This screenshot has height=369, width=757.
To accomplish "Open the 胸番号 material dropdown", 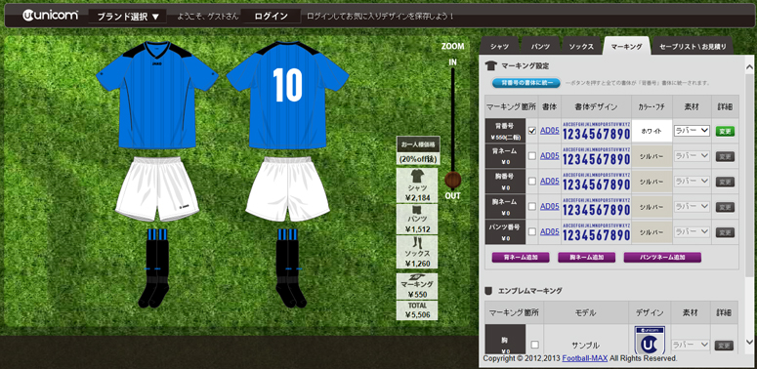I will (692, 182).
